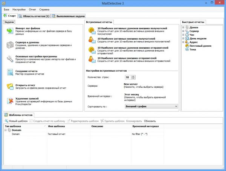Click the Import log files icon
226x171 pixels.
[9, 31]
